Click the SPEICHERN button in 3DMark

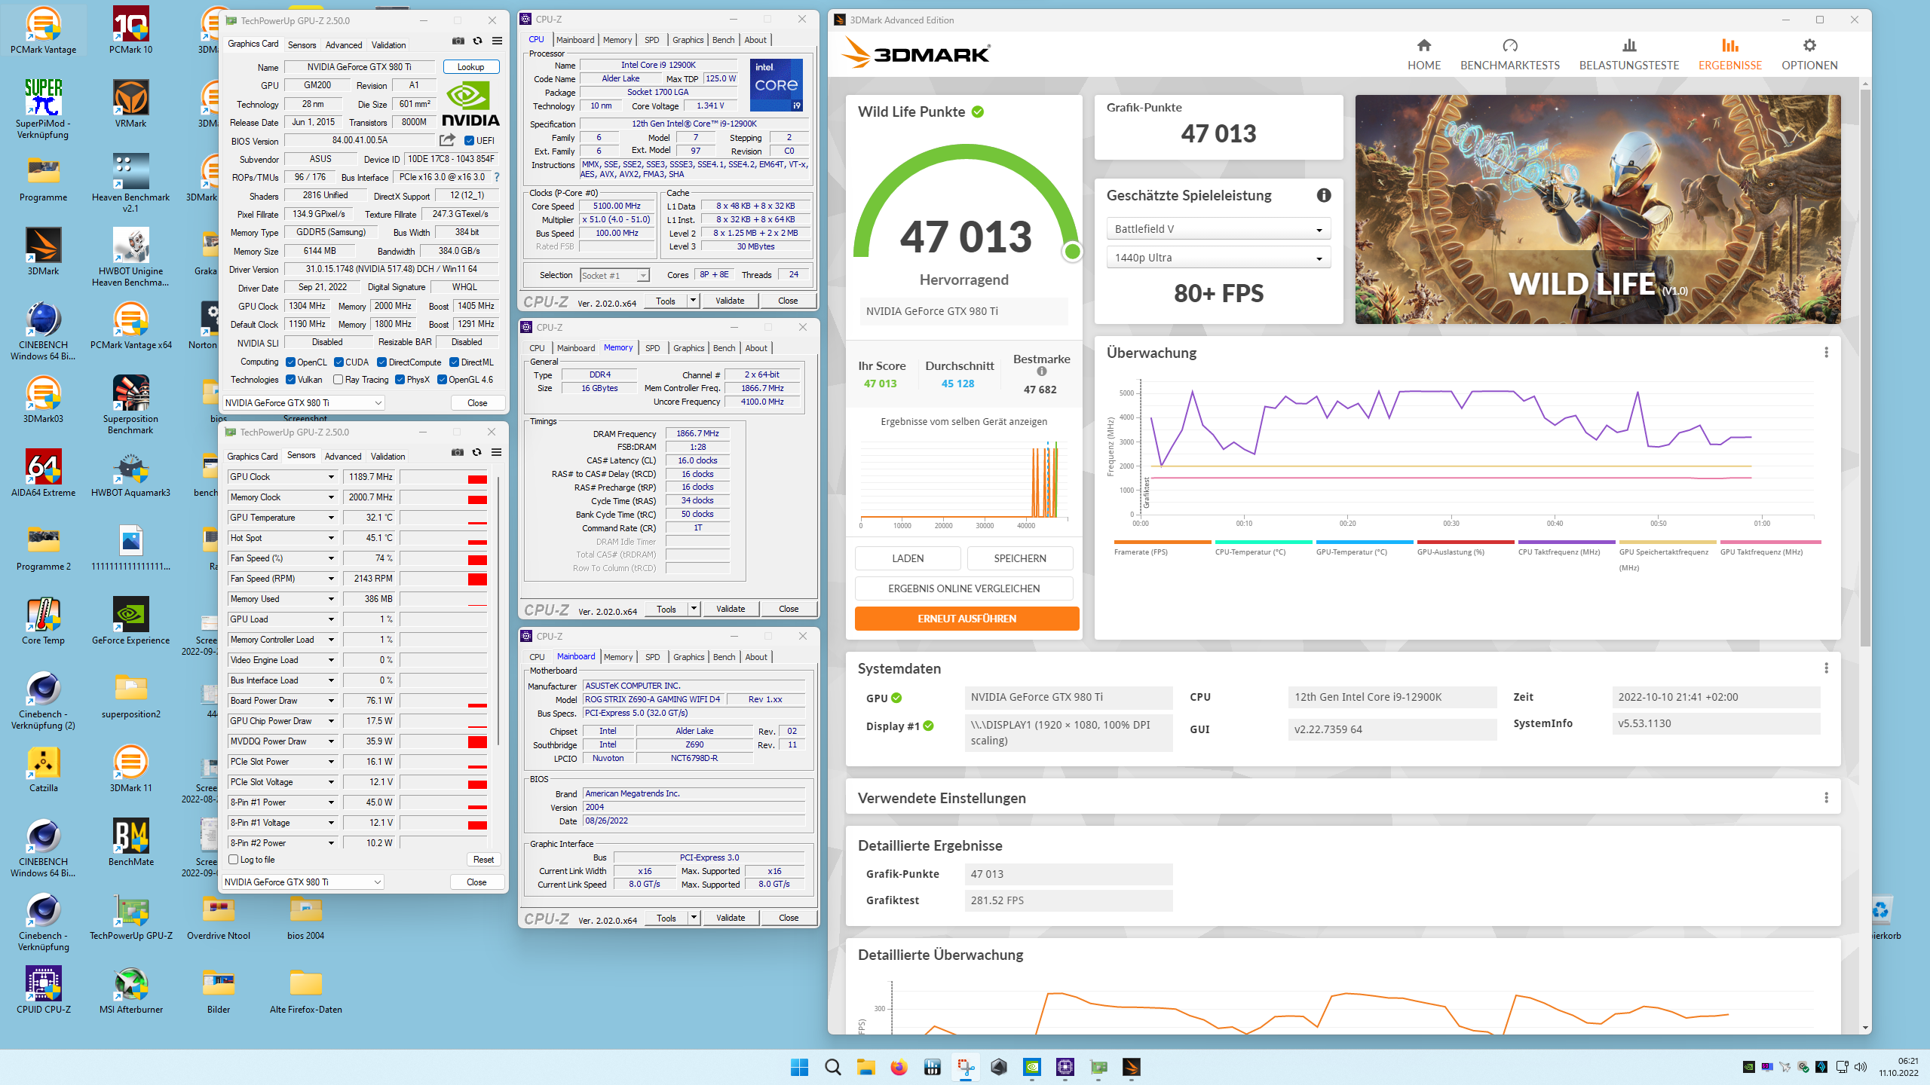(1020, 558)
